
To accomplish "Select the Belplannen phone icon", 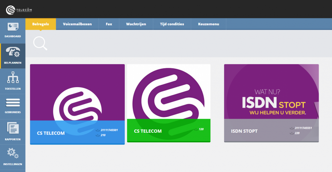I will [13, 52].
